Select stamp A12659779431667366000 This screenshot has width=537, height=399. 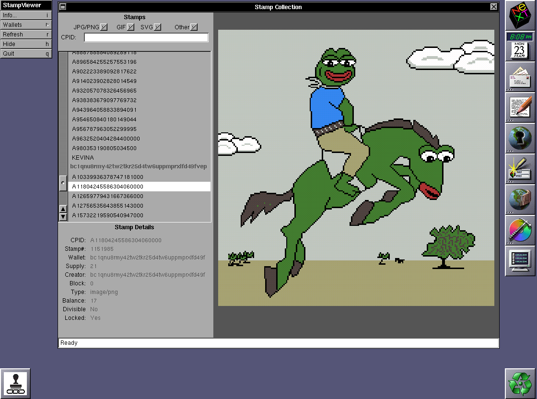point(140,196)
